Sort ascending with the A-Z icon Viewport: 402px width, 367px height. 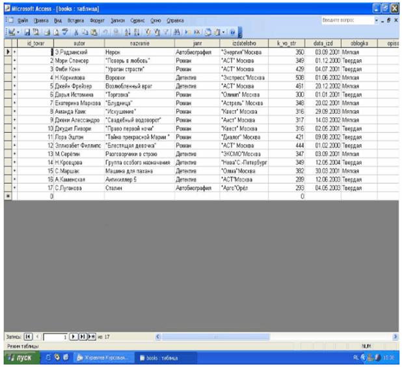click(x=127, y=32)
